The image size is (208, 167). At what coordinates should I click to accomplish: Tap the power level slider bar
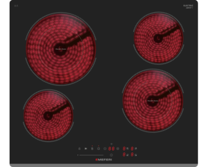(92, 155)
